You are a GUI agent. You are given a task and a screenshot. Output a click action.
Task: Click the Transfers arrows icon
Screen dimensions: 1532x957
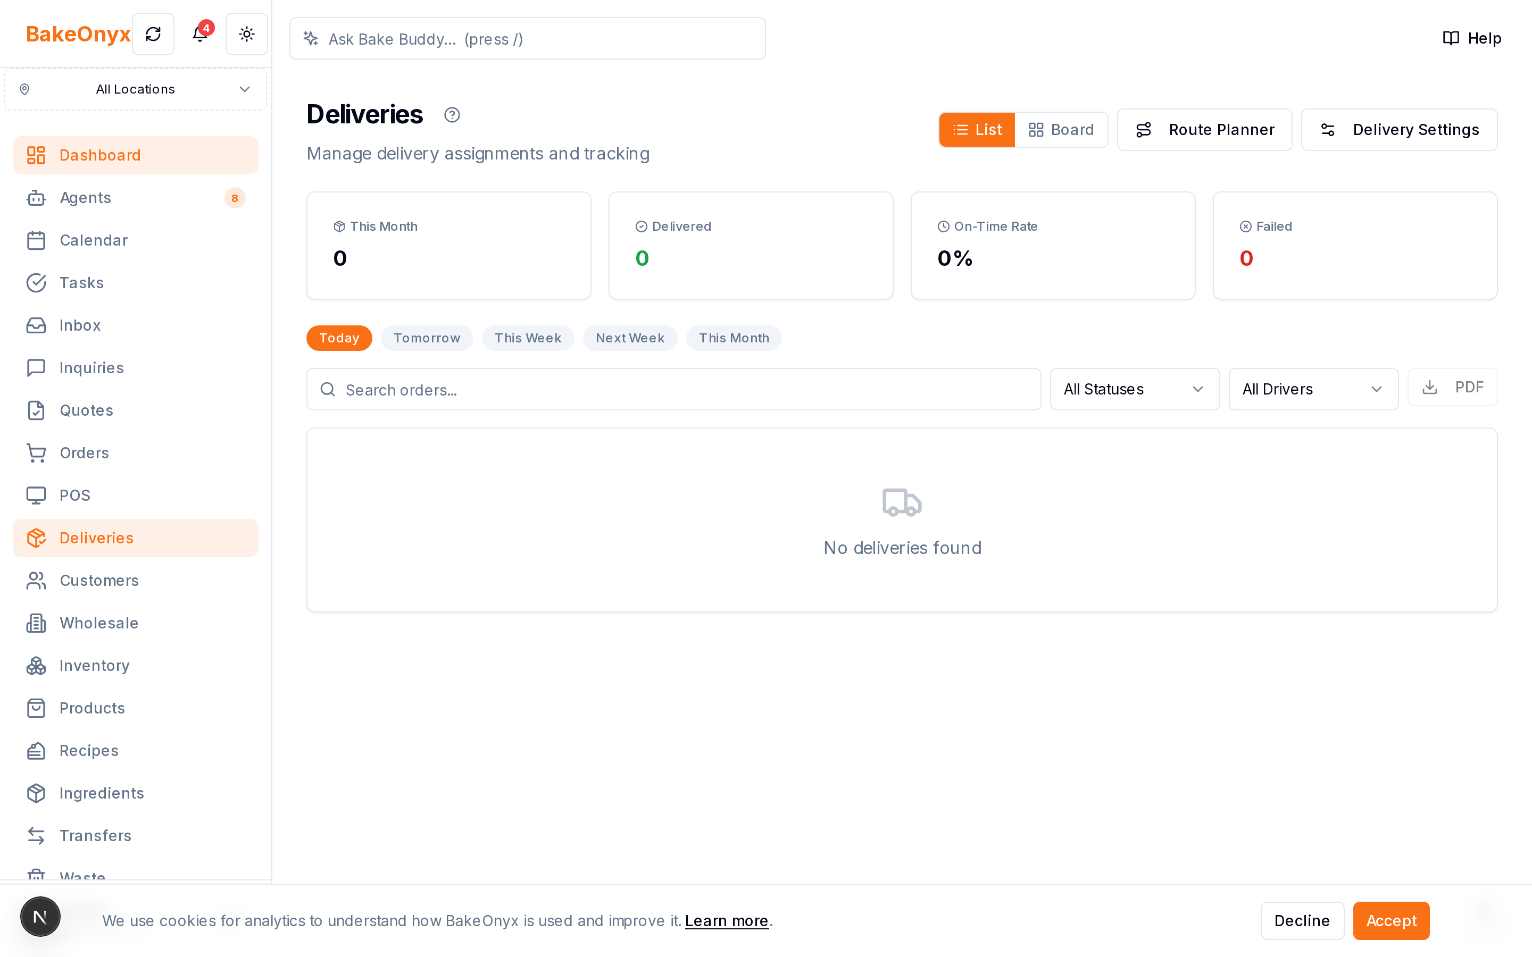[x=36, y=835]
